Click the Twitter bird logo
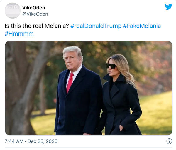 (168, 6)
